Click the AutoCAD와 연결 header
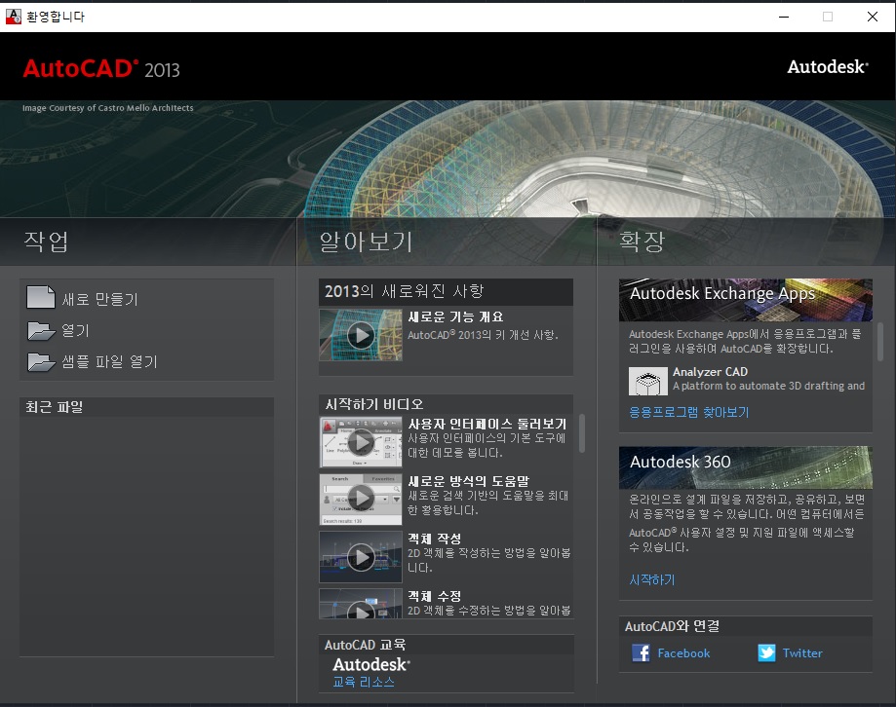Viewport: 896px width, 707px height. click(x=746, y=626)
